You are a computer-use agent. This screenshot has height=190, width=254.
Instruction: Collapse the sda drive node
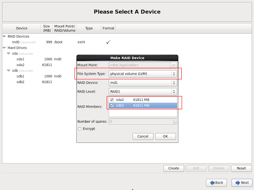(9, 53)
